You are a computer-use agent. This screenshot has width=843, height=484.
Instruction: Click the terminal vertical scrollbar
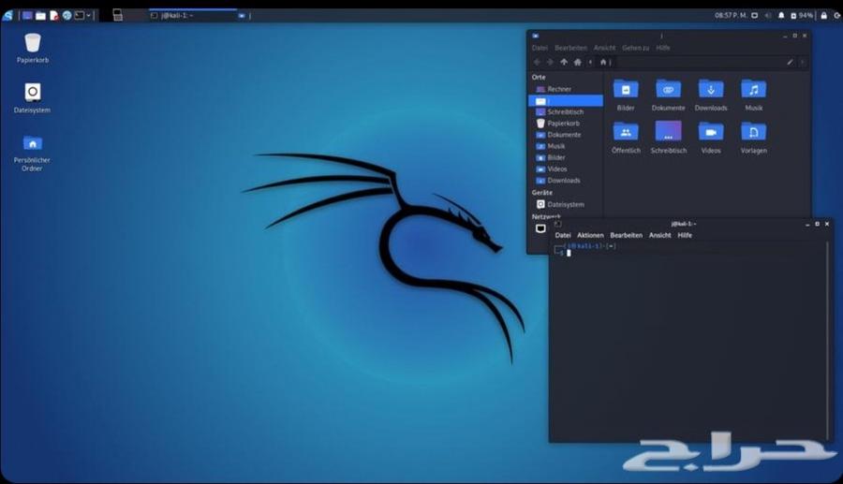pyautogui.click(x=827, y=341)
